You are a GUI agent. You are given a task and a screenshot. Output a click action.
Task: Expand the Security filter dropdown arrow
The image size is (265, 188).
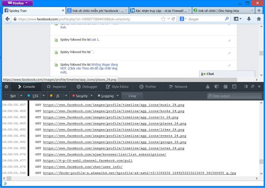pos(91,96)
